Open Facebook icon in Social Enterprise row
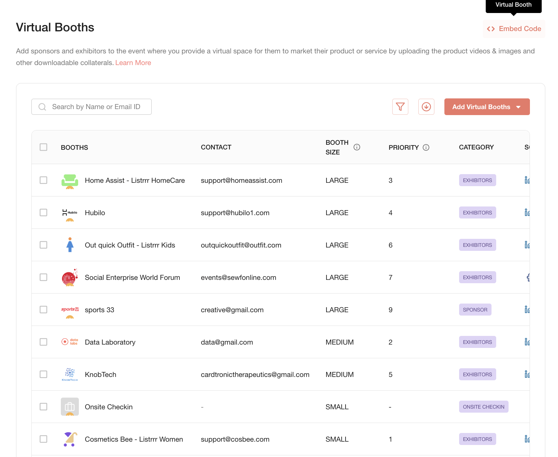The width and height of the screenshot is (558, 457). point(528,277)
